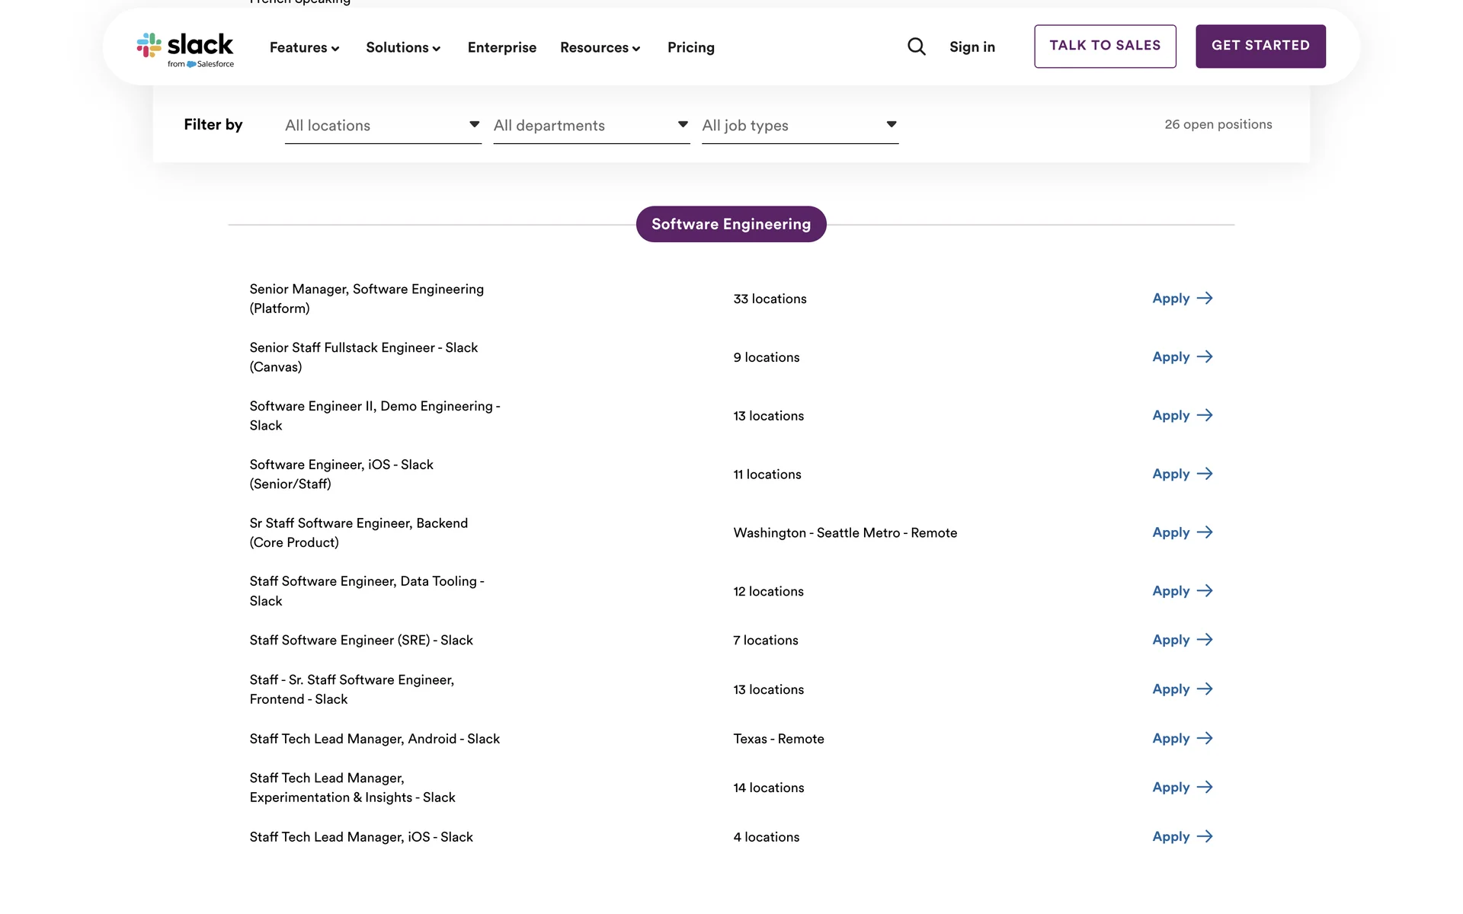Click arrow icon beside Senior Manager Platform Apply
Viewport: 1463px width, 914px height.
coord(1205,299)
